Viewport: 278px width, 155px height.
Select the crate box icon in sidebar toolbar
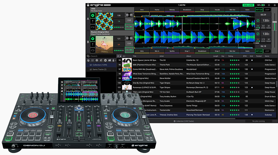(101, 60)
